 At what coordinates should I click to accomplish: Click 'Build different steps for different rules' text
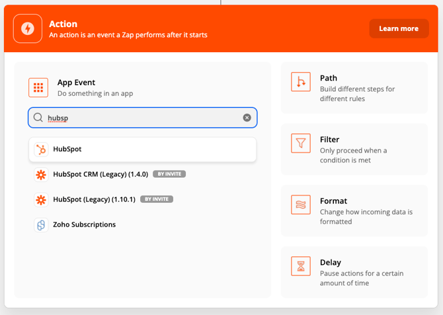[358, 94]
